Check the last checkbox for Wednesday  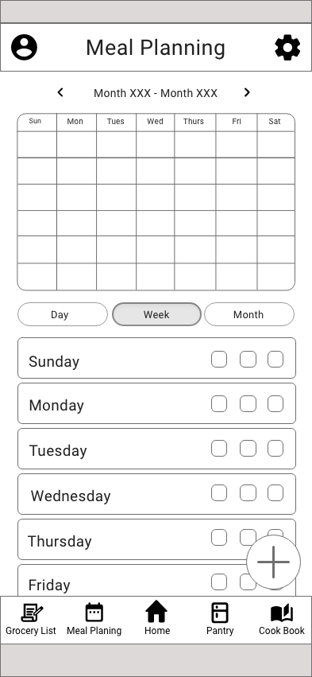(x=275, y=492)
